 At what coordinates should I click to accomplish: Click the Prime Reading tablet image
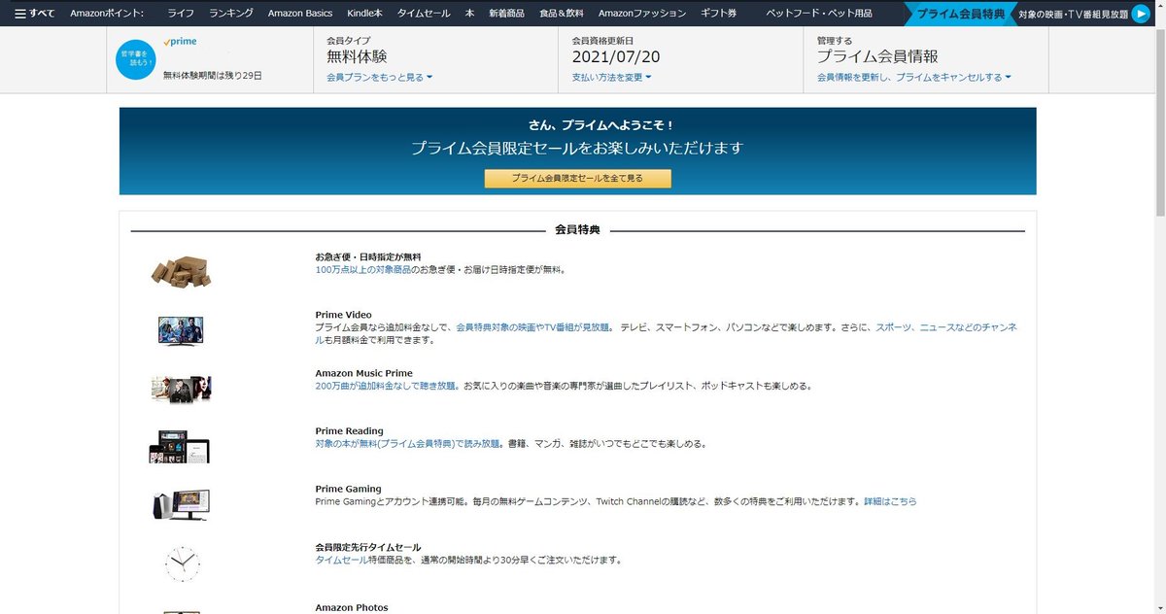pyautogui.click(x=179, y=446)
